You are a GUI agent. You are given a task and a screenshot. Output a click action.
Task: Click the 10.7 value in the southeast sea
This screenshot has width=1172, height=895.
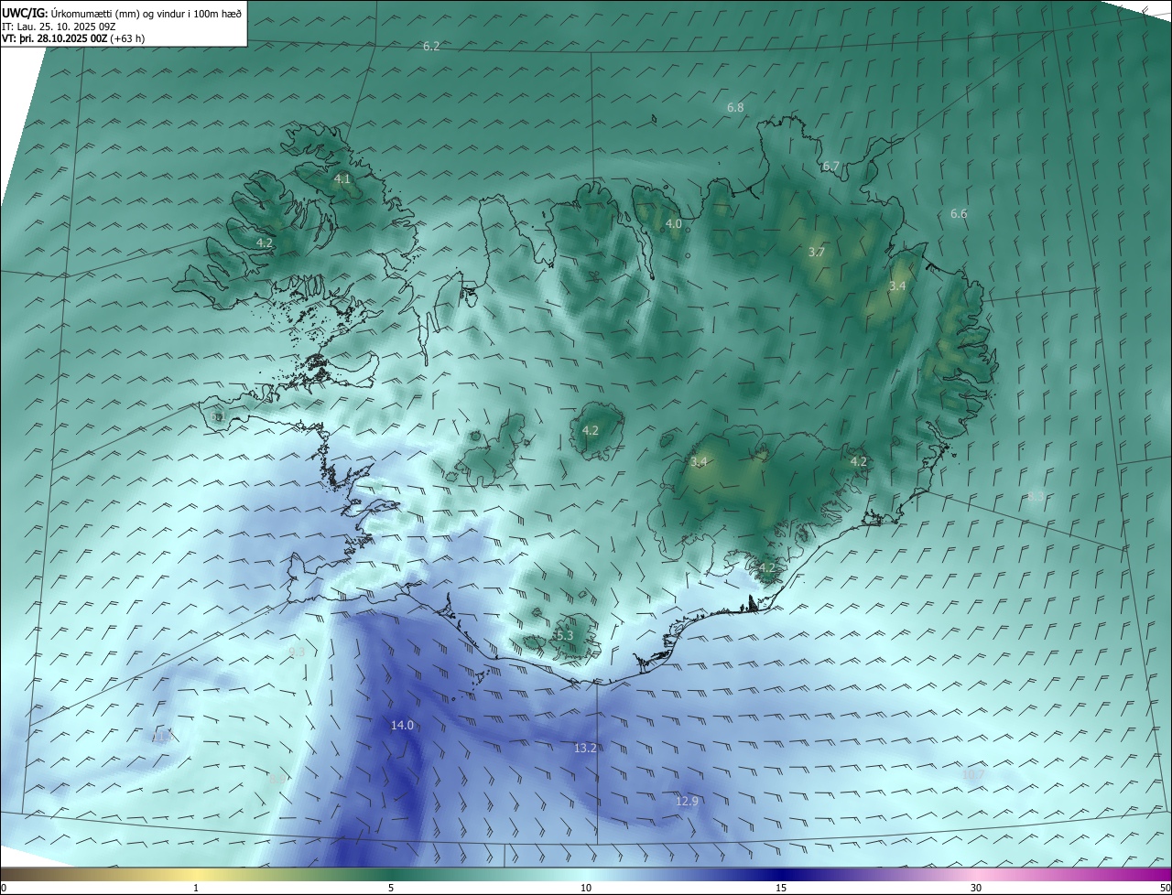[973, 774]
